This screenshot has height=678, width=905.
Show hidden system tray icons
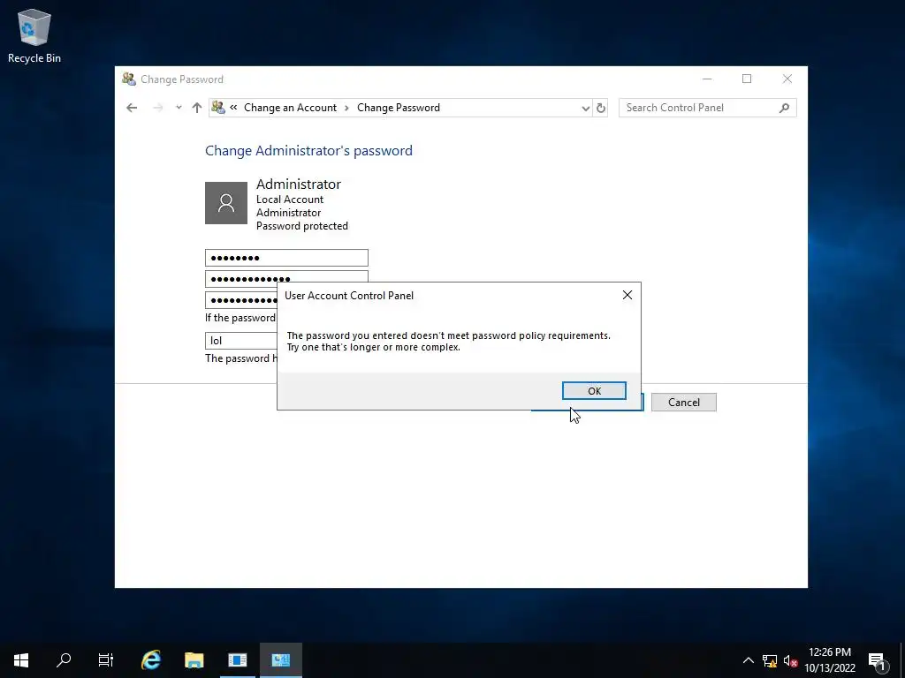pyautogui.click(x=748, y=660)
